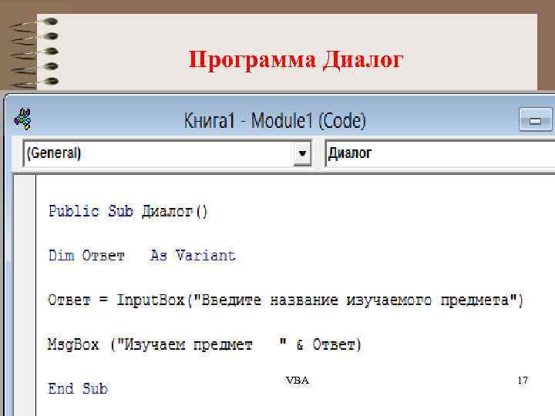
Task: Click the line "Public Sub Диалог()"
Action: (x=128, y=212)
